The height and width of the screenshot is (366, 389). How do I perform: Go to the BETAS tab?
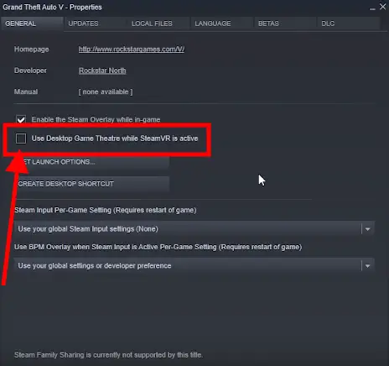click(x=285, y=24)
